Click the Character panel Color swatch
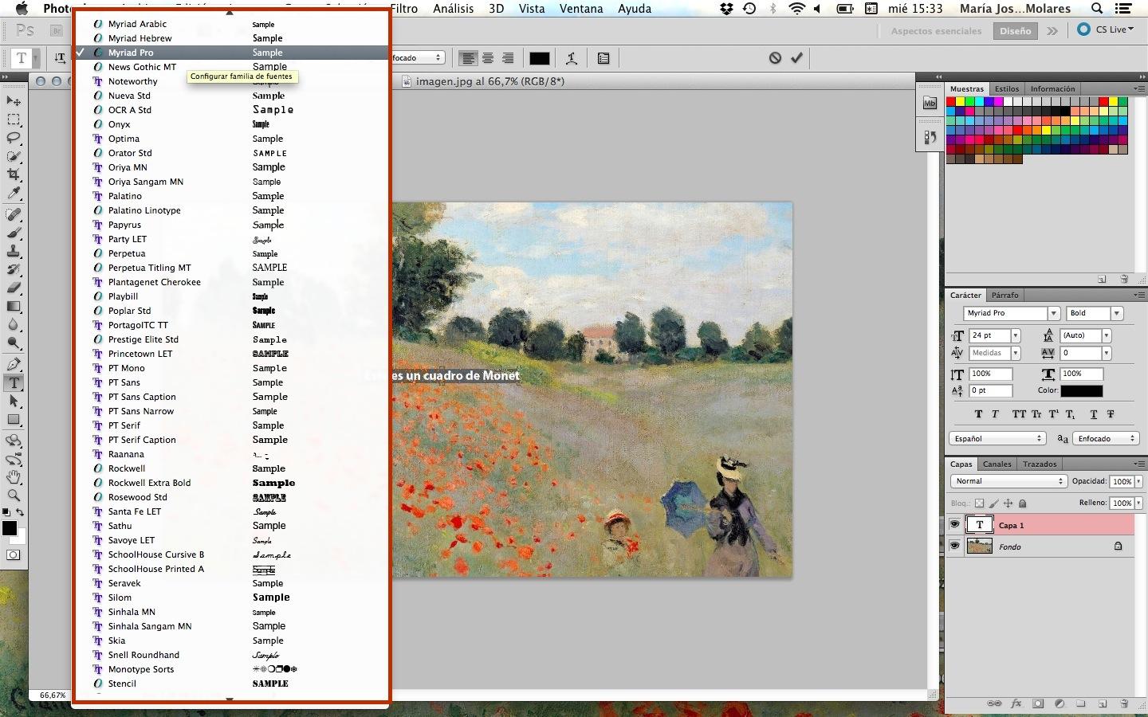The height and width of the screenshot is (717, 1148). (1081, 390)
